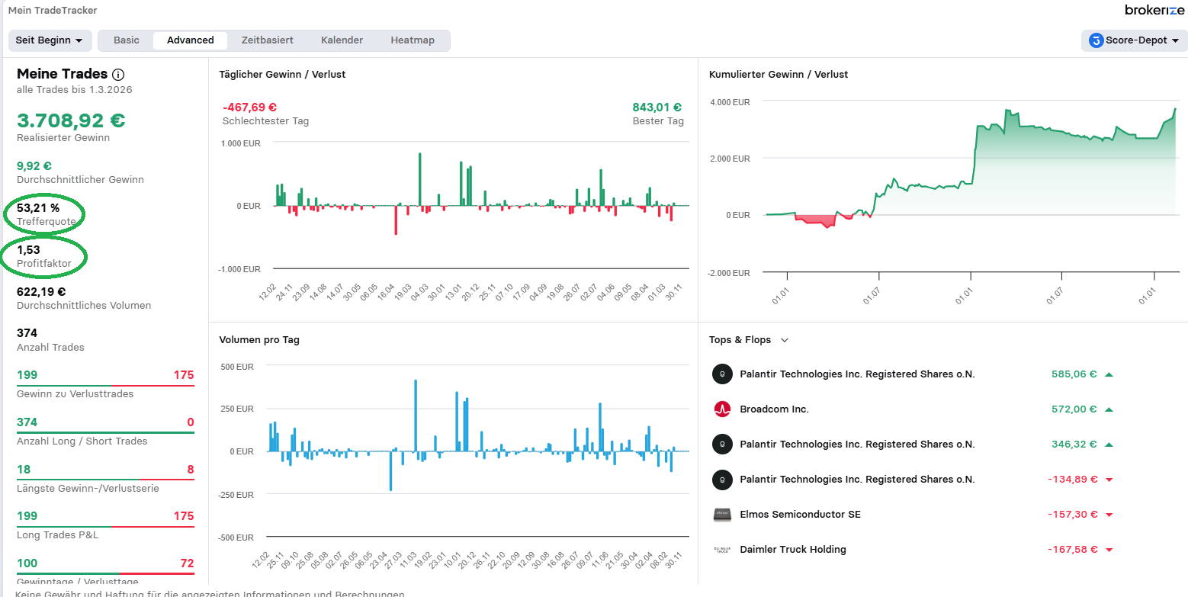Screen dimensions: 1188x597
Task: Open the Score-Depot account selector
Action: (1134, 40)
